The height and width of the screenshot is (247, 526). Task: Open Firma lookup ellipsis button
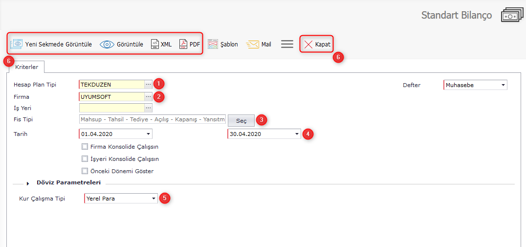[x=148, y=97]
